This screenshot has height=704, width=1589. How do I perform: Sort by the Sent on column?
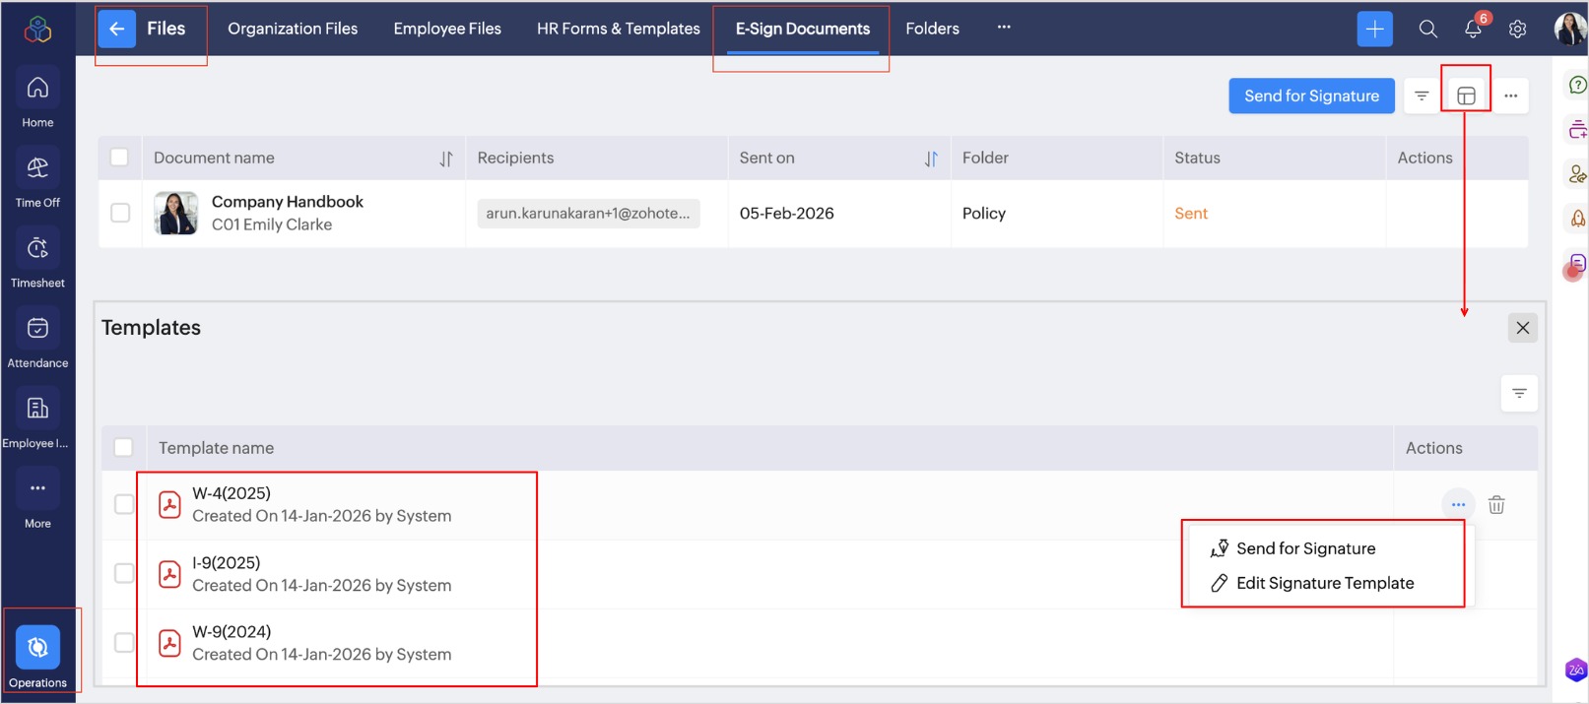coord(931,159)
